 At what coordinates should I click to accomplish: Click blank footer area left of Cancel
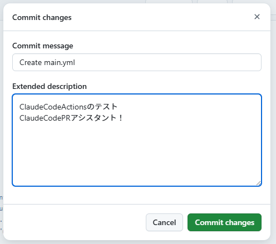coord(74,222)
